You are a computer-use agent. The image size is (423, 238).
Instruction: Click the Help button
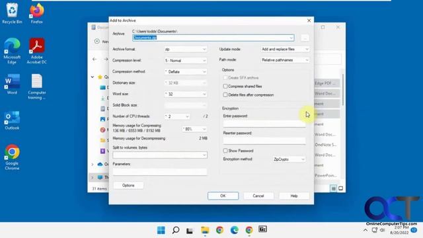click(x=294, y=196)
